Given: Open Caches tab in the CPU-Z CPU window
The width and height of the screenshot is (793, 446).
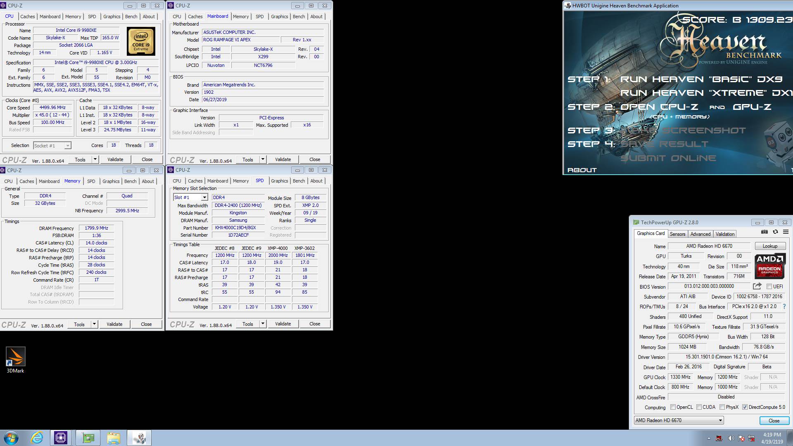Looking at the screenshot, I should click(x=27, y=17).
